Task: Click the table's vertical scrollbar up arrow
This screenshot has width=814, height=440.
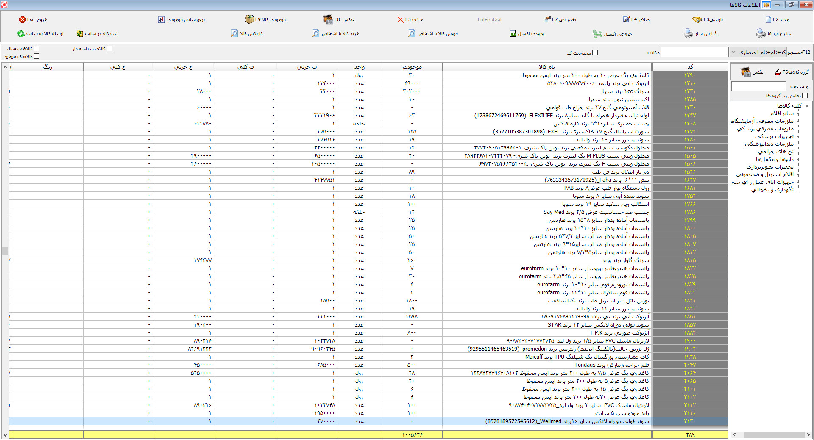Action: (x=5, y=67)
